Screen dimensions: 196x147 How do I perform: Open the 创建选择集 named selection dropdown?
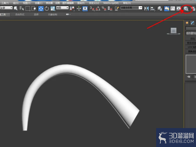[131, 8]
